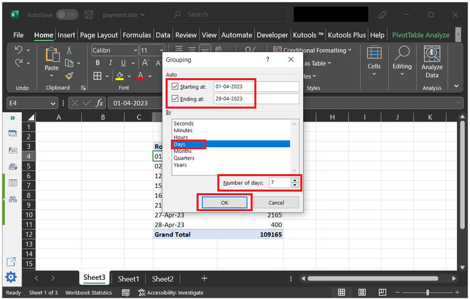
Task: Switch to Page Break Preview in status bar
Action: tap(382, 292)
